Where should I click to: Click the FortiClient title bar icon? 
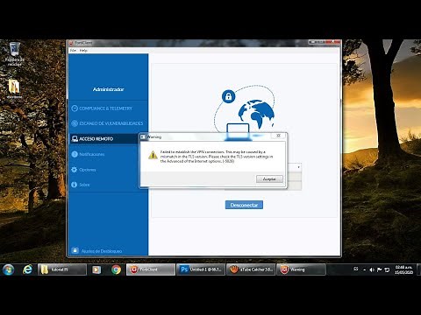pos(71,43)
